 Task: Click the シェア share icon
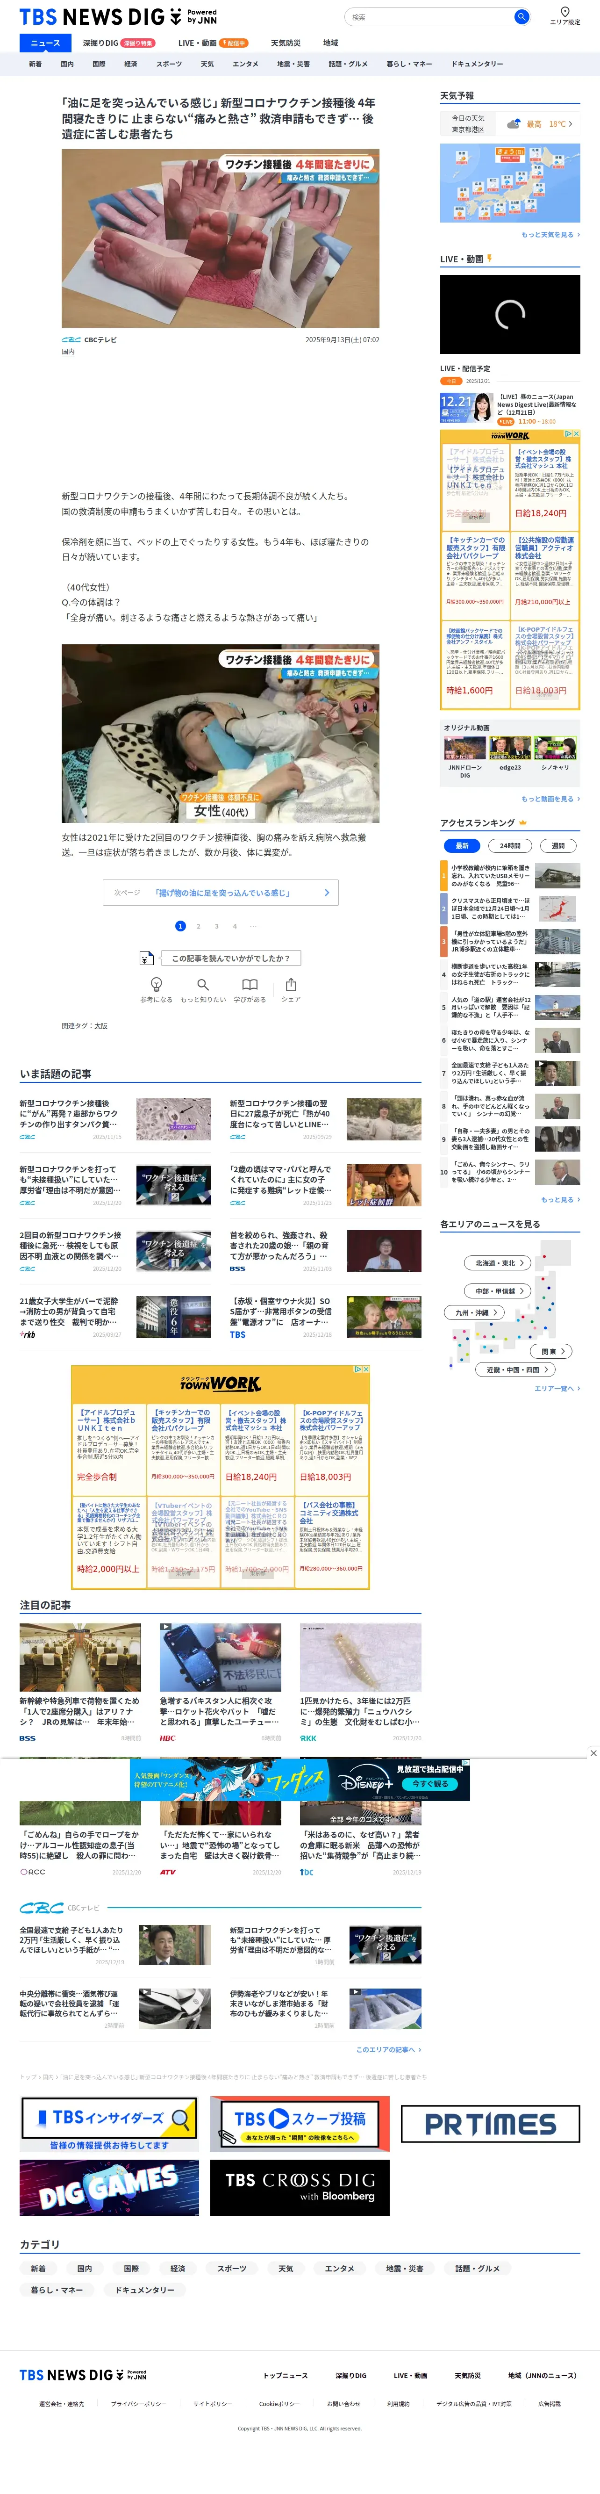(290, 984)
